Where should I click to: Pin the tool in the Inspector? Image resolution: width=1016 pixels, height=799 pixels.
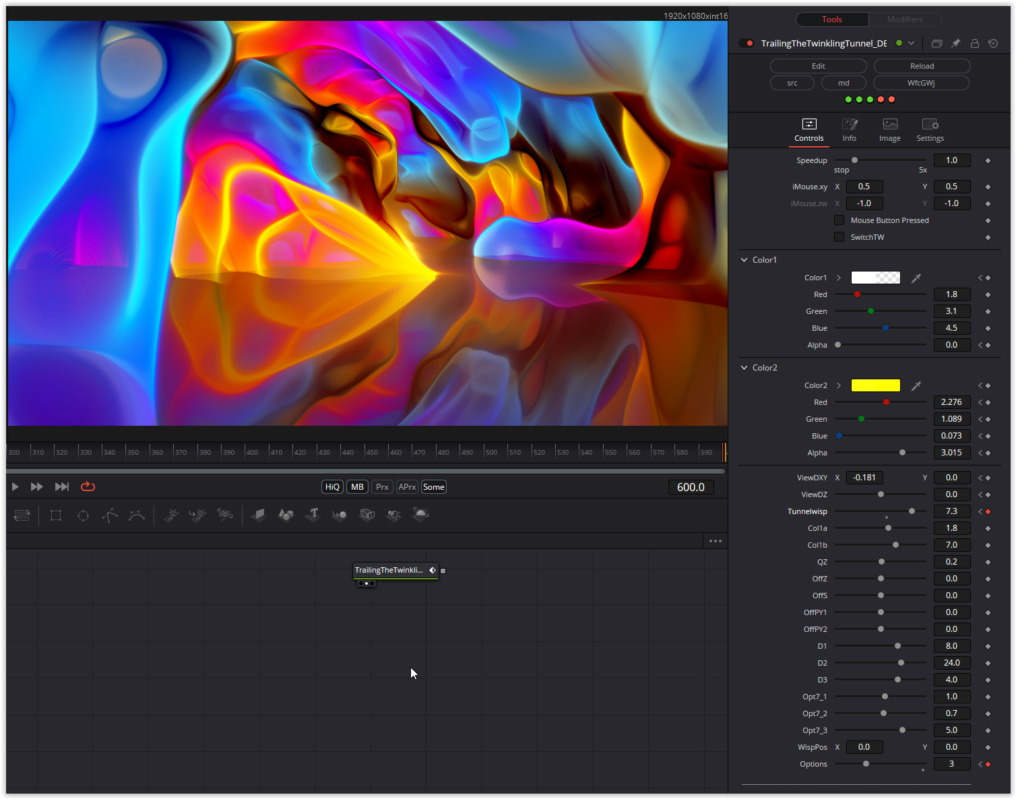coord(955,43)
